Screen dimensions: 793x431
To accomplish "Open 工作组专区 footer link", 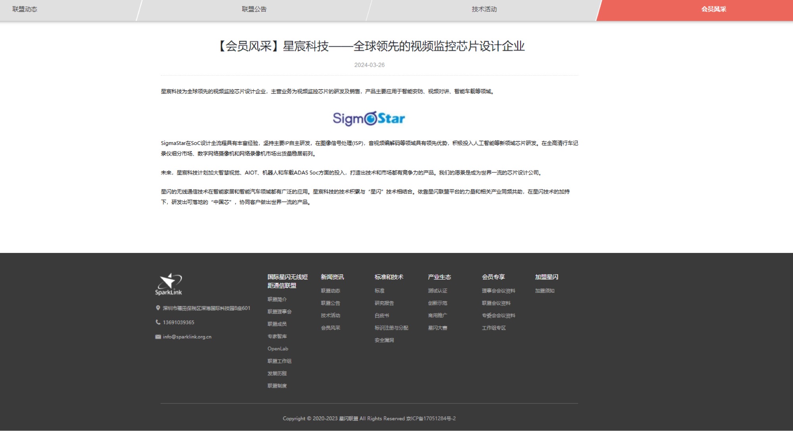I will coord(494,328).
